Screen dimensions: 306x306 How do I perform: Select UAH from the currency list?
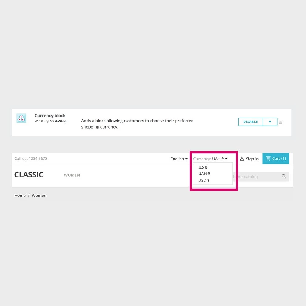204,174
